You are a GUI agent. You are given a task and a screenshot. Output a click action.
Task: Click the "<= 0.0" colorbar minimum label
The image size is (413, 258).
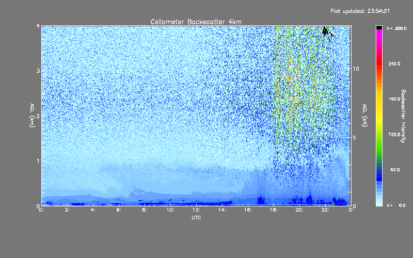(x=396, y=205)
